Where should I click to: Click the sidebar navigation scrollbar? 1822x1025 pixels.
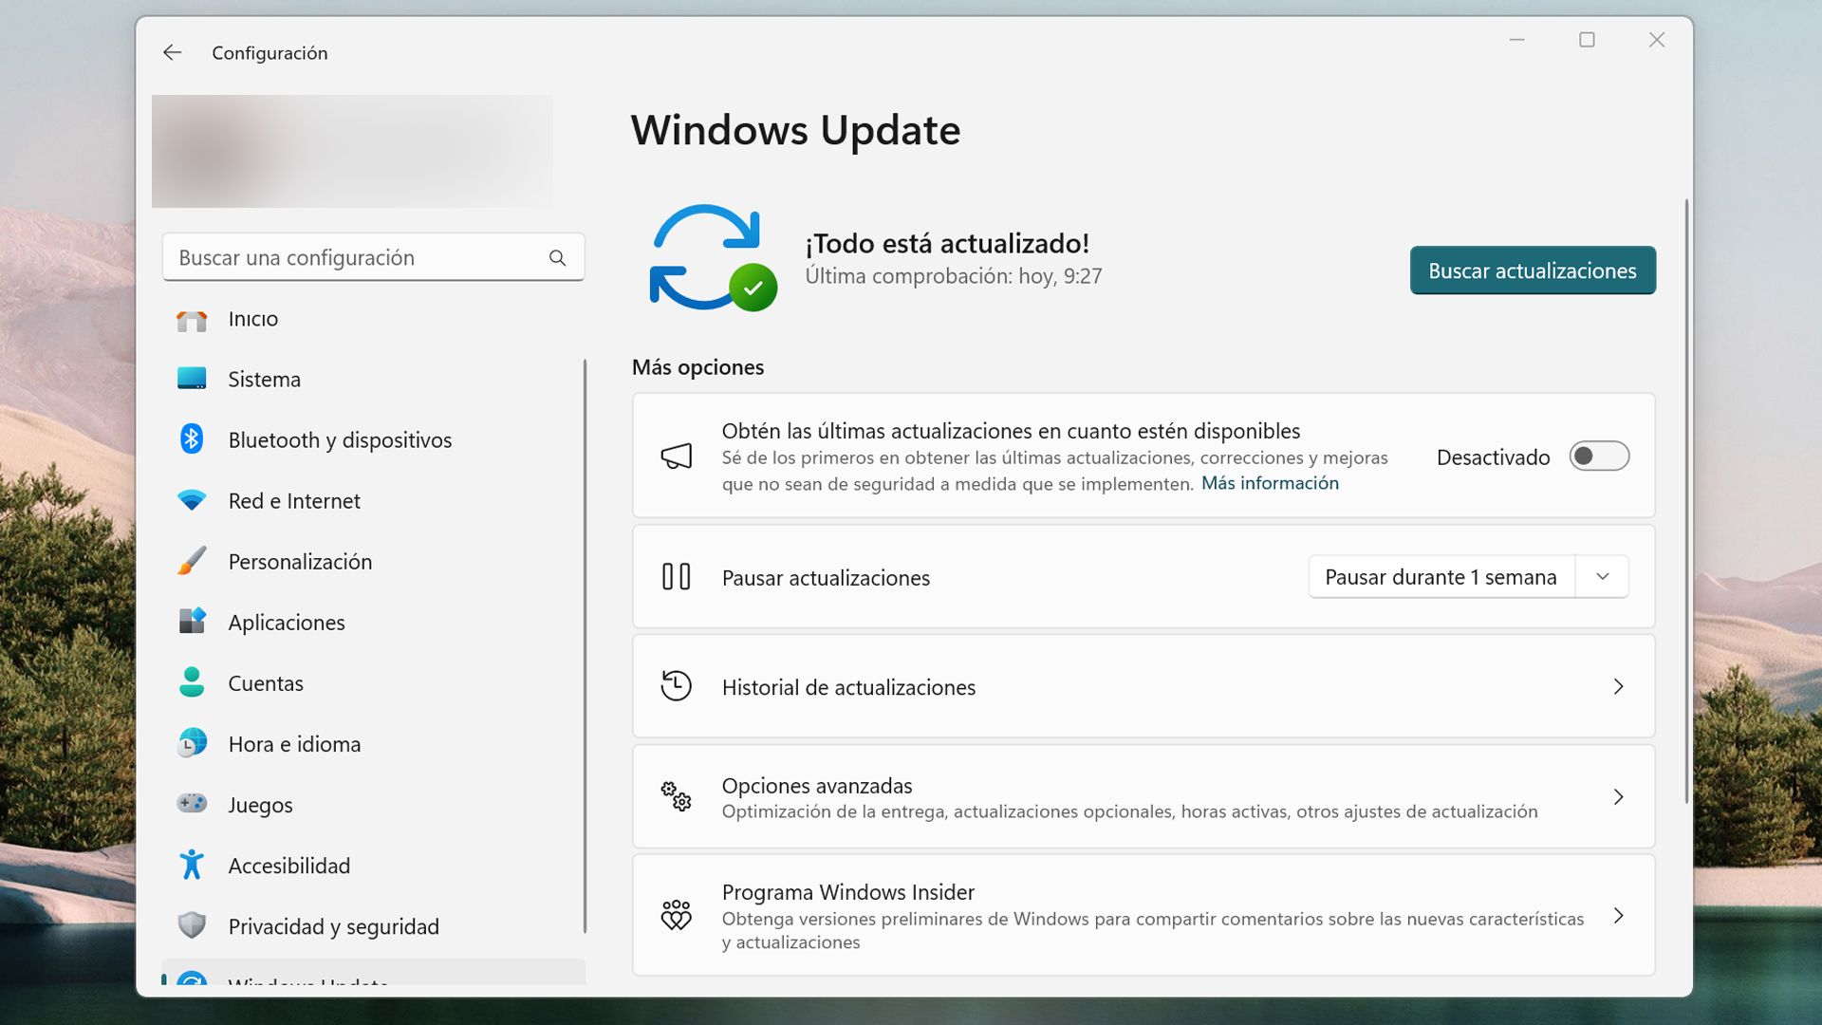[585, 645]
